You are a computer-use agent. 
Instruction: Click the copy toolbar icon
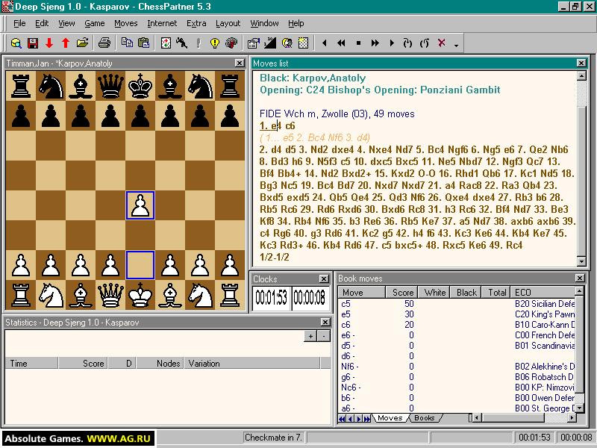(x=127, y=43)
